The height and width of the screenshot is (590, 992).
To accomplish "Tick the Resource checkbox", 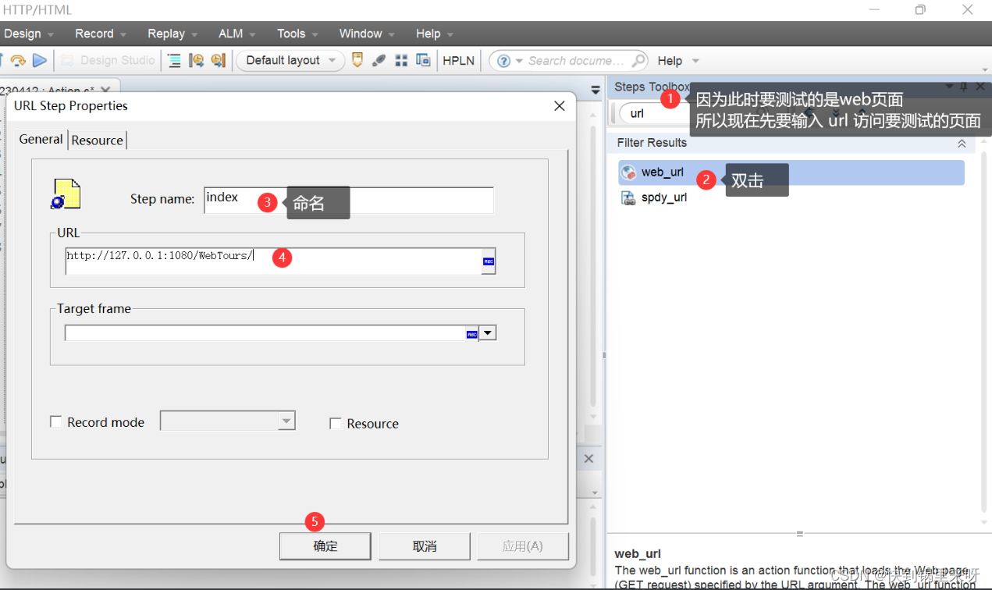I will point(336,423).
